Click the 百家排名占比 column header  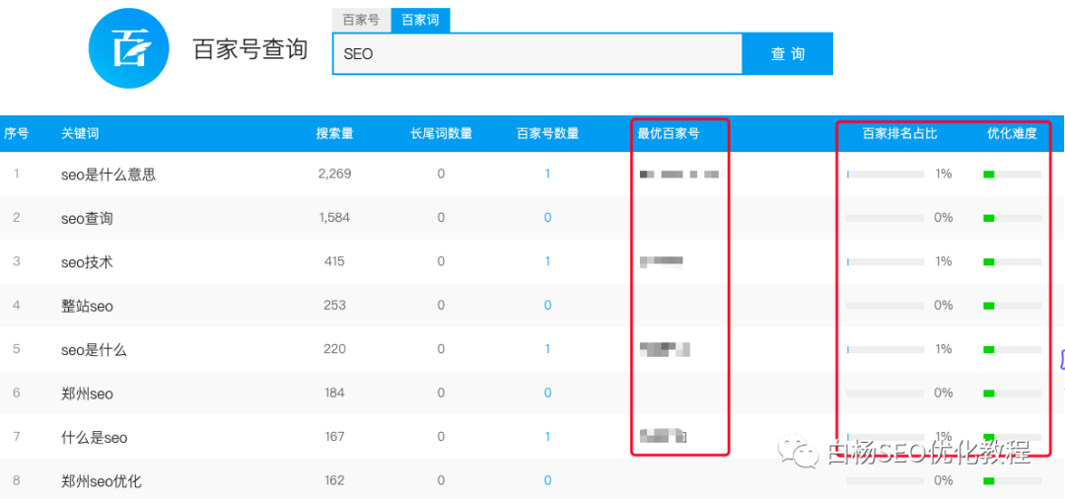[x=900, y=134]
